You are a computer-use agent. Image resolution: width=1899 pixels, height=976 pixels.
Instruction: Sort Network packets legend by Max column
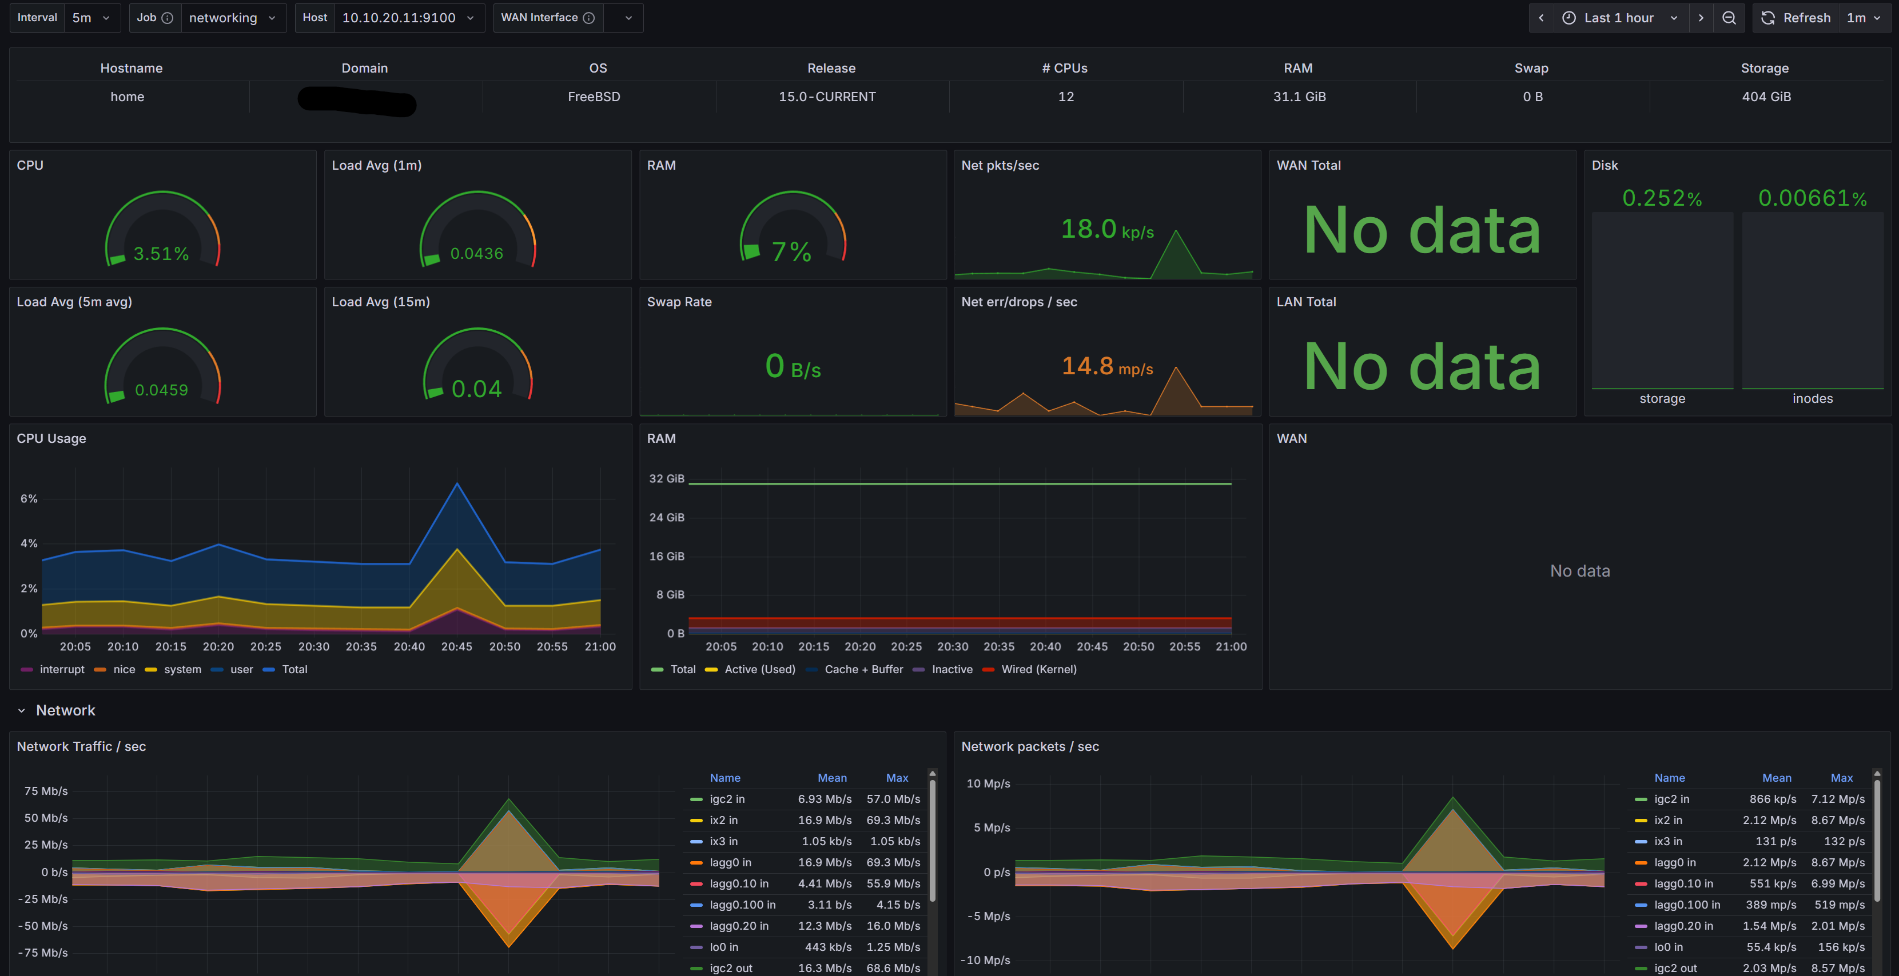(x=1841, y=778)
